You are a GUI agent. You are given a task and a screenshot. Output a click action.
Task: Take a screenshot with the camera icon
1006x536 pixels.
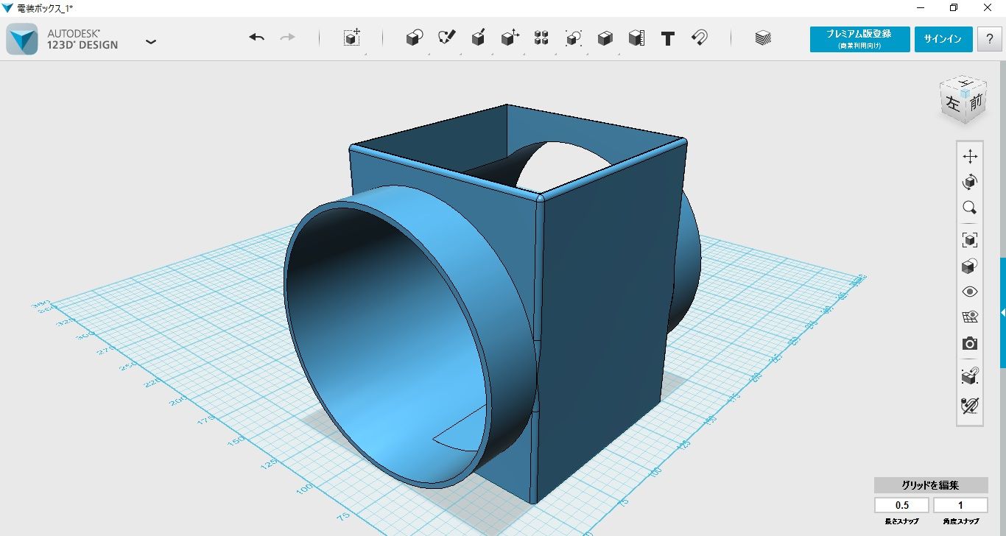pyautogui.click(x=969, y=343)
